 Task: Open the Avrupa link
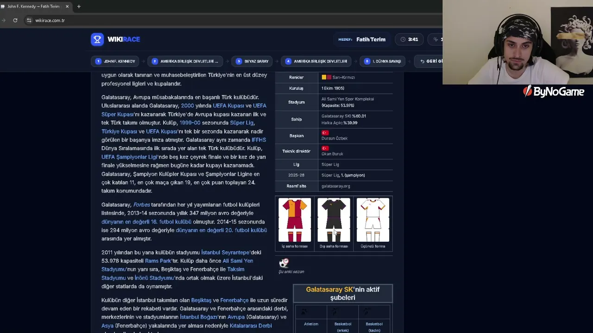point(236,317)
